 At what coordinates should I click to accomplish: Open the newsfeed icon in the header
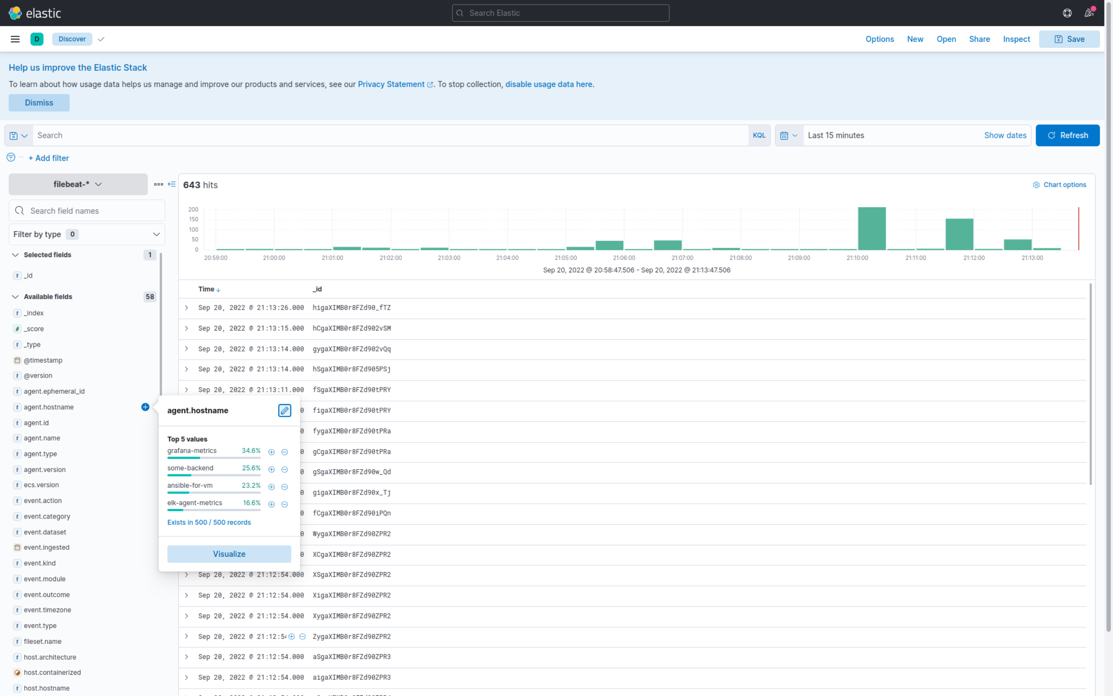tap(1089, 13)
